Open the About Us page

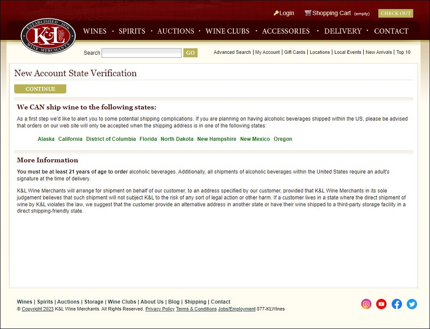point(152,302)
